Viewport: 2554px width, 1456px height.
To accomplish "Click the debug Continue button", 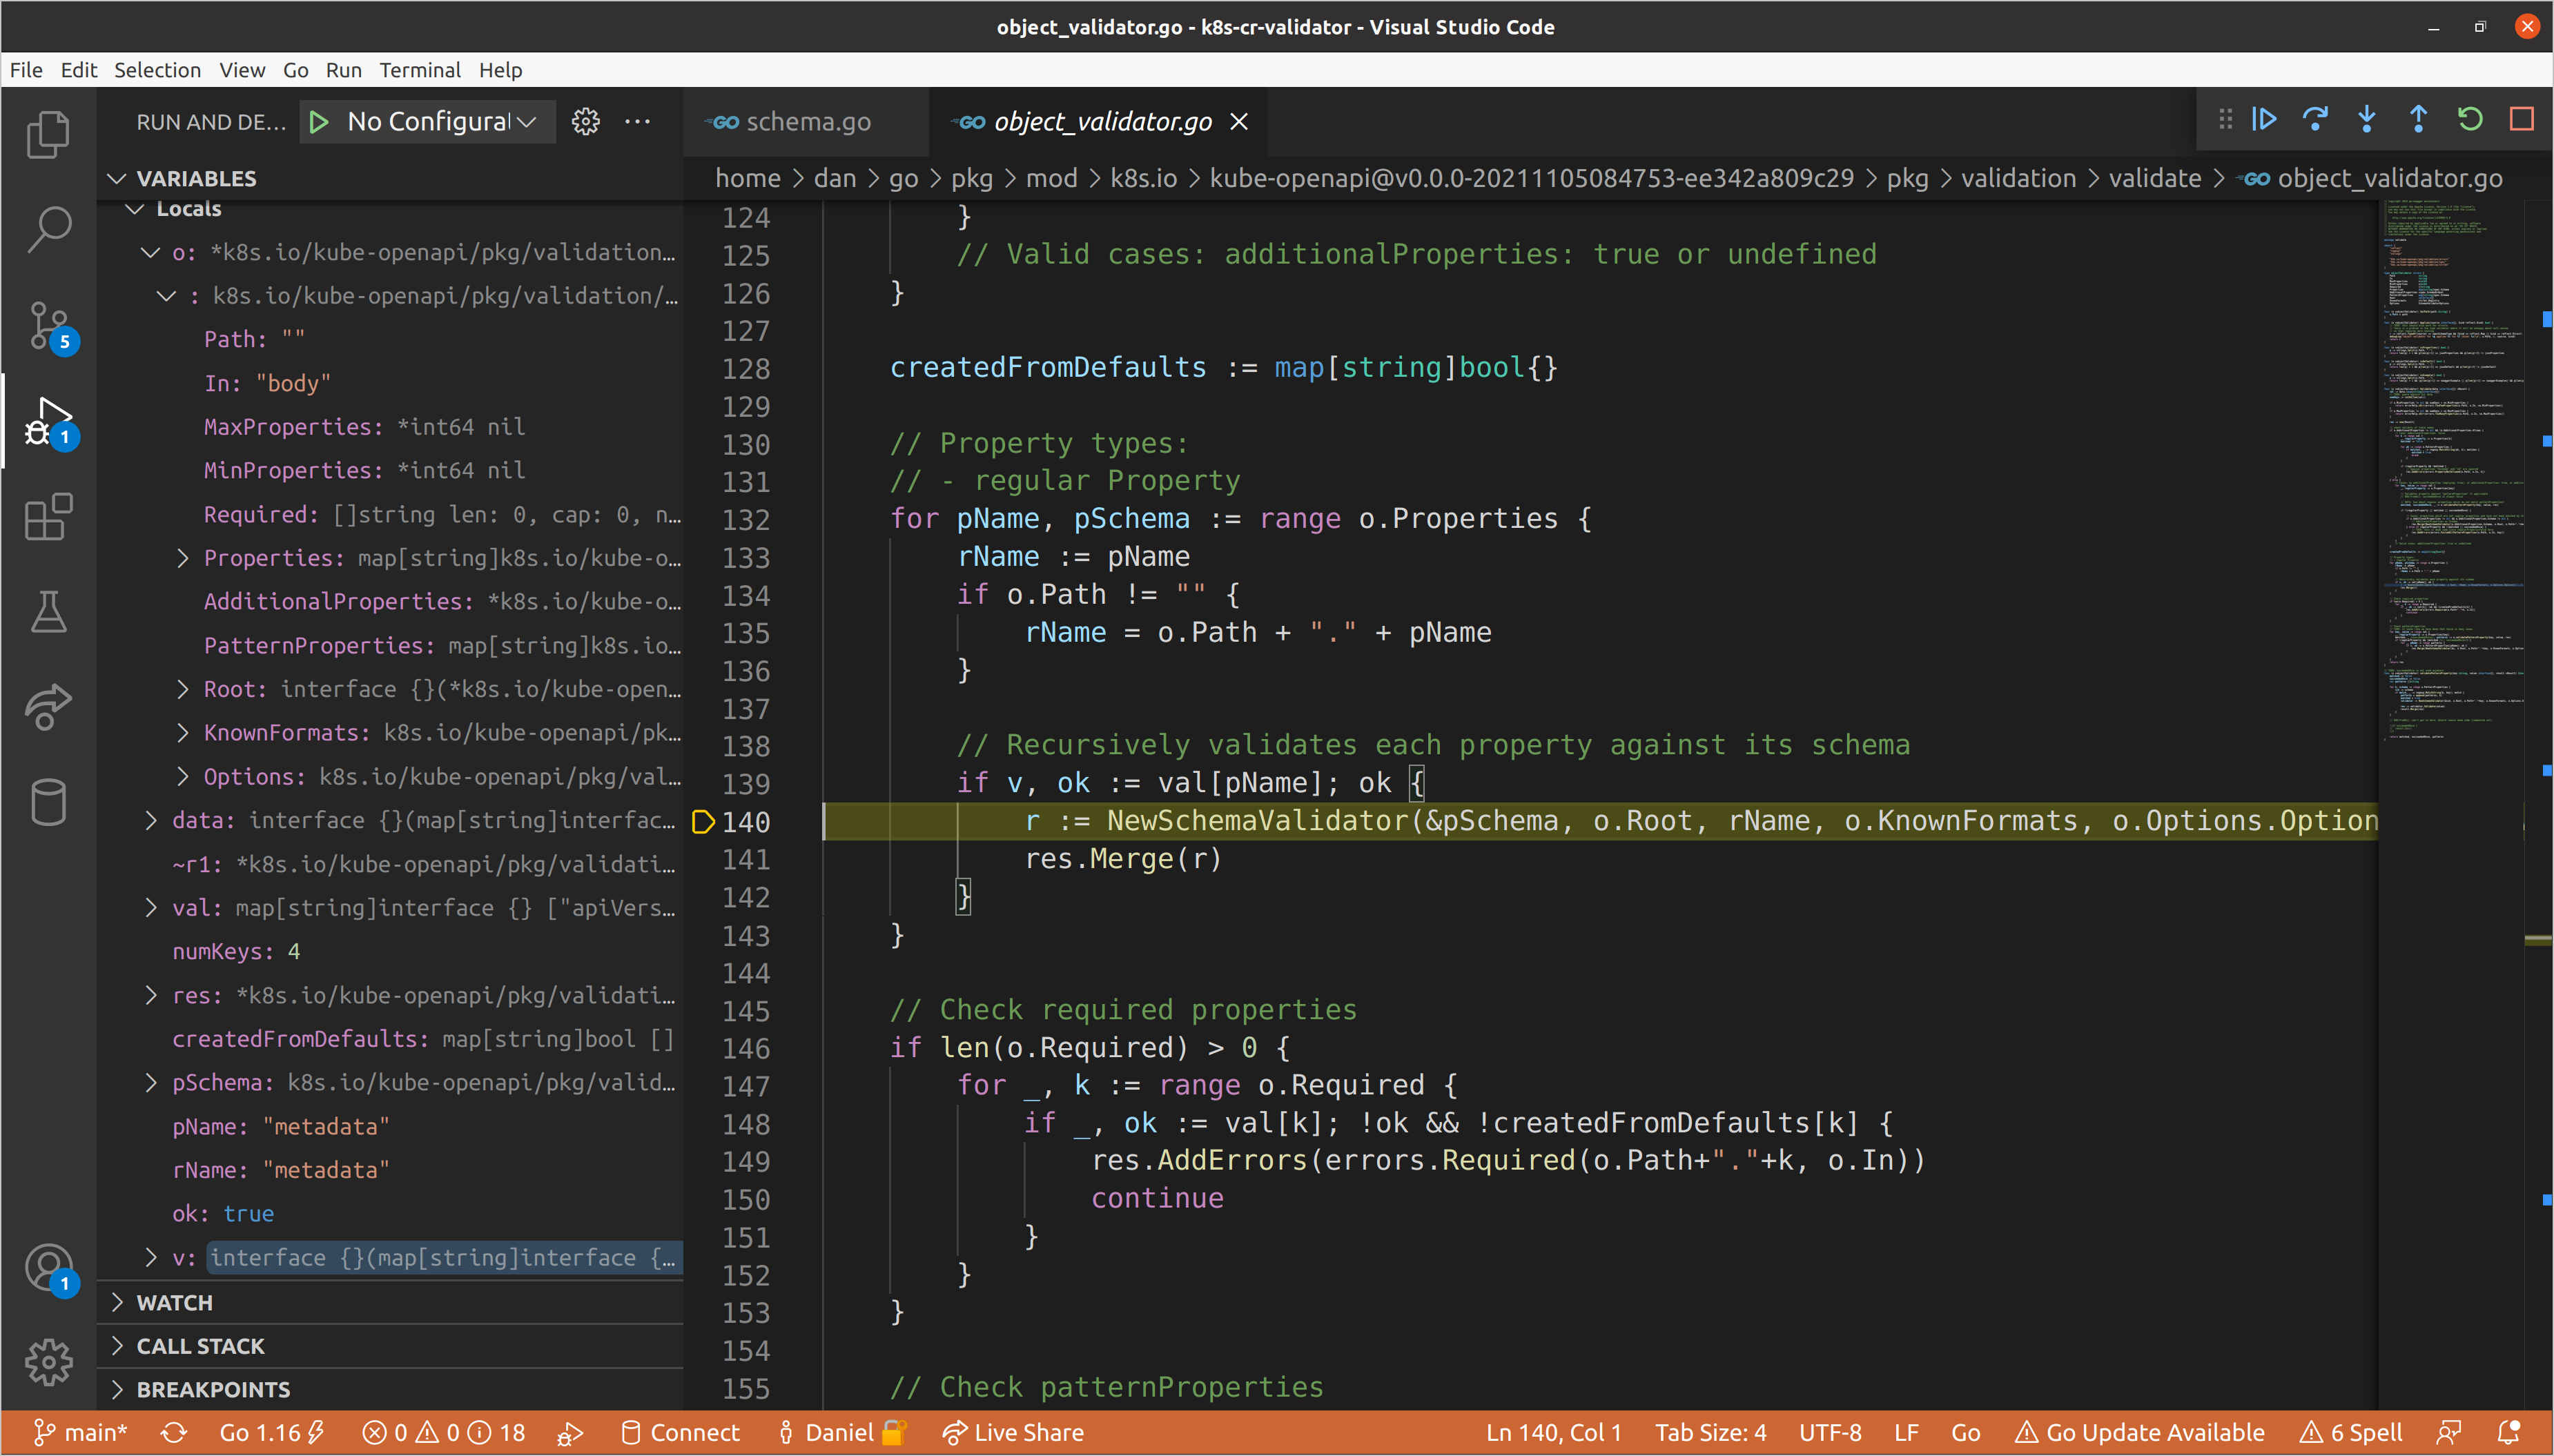I will pyautogui.click(x=2264, y=120).
